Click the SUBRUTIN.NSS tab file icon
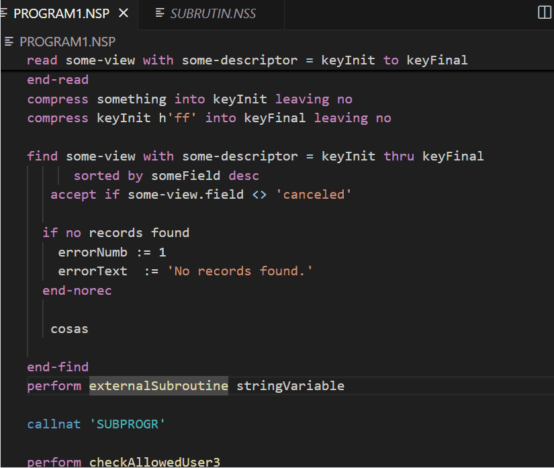The width and height of the screenshot is (554, 468). [160, 13]
